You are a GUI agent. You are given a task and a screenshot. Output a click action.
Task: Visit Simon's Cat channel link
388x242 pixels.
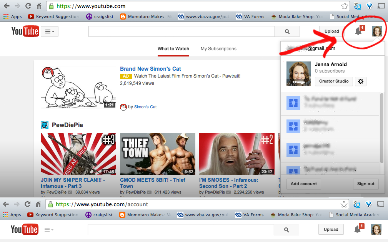click(x=145, y=107)
